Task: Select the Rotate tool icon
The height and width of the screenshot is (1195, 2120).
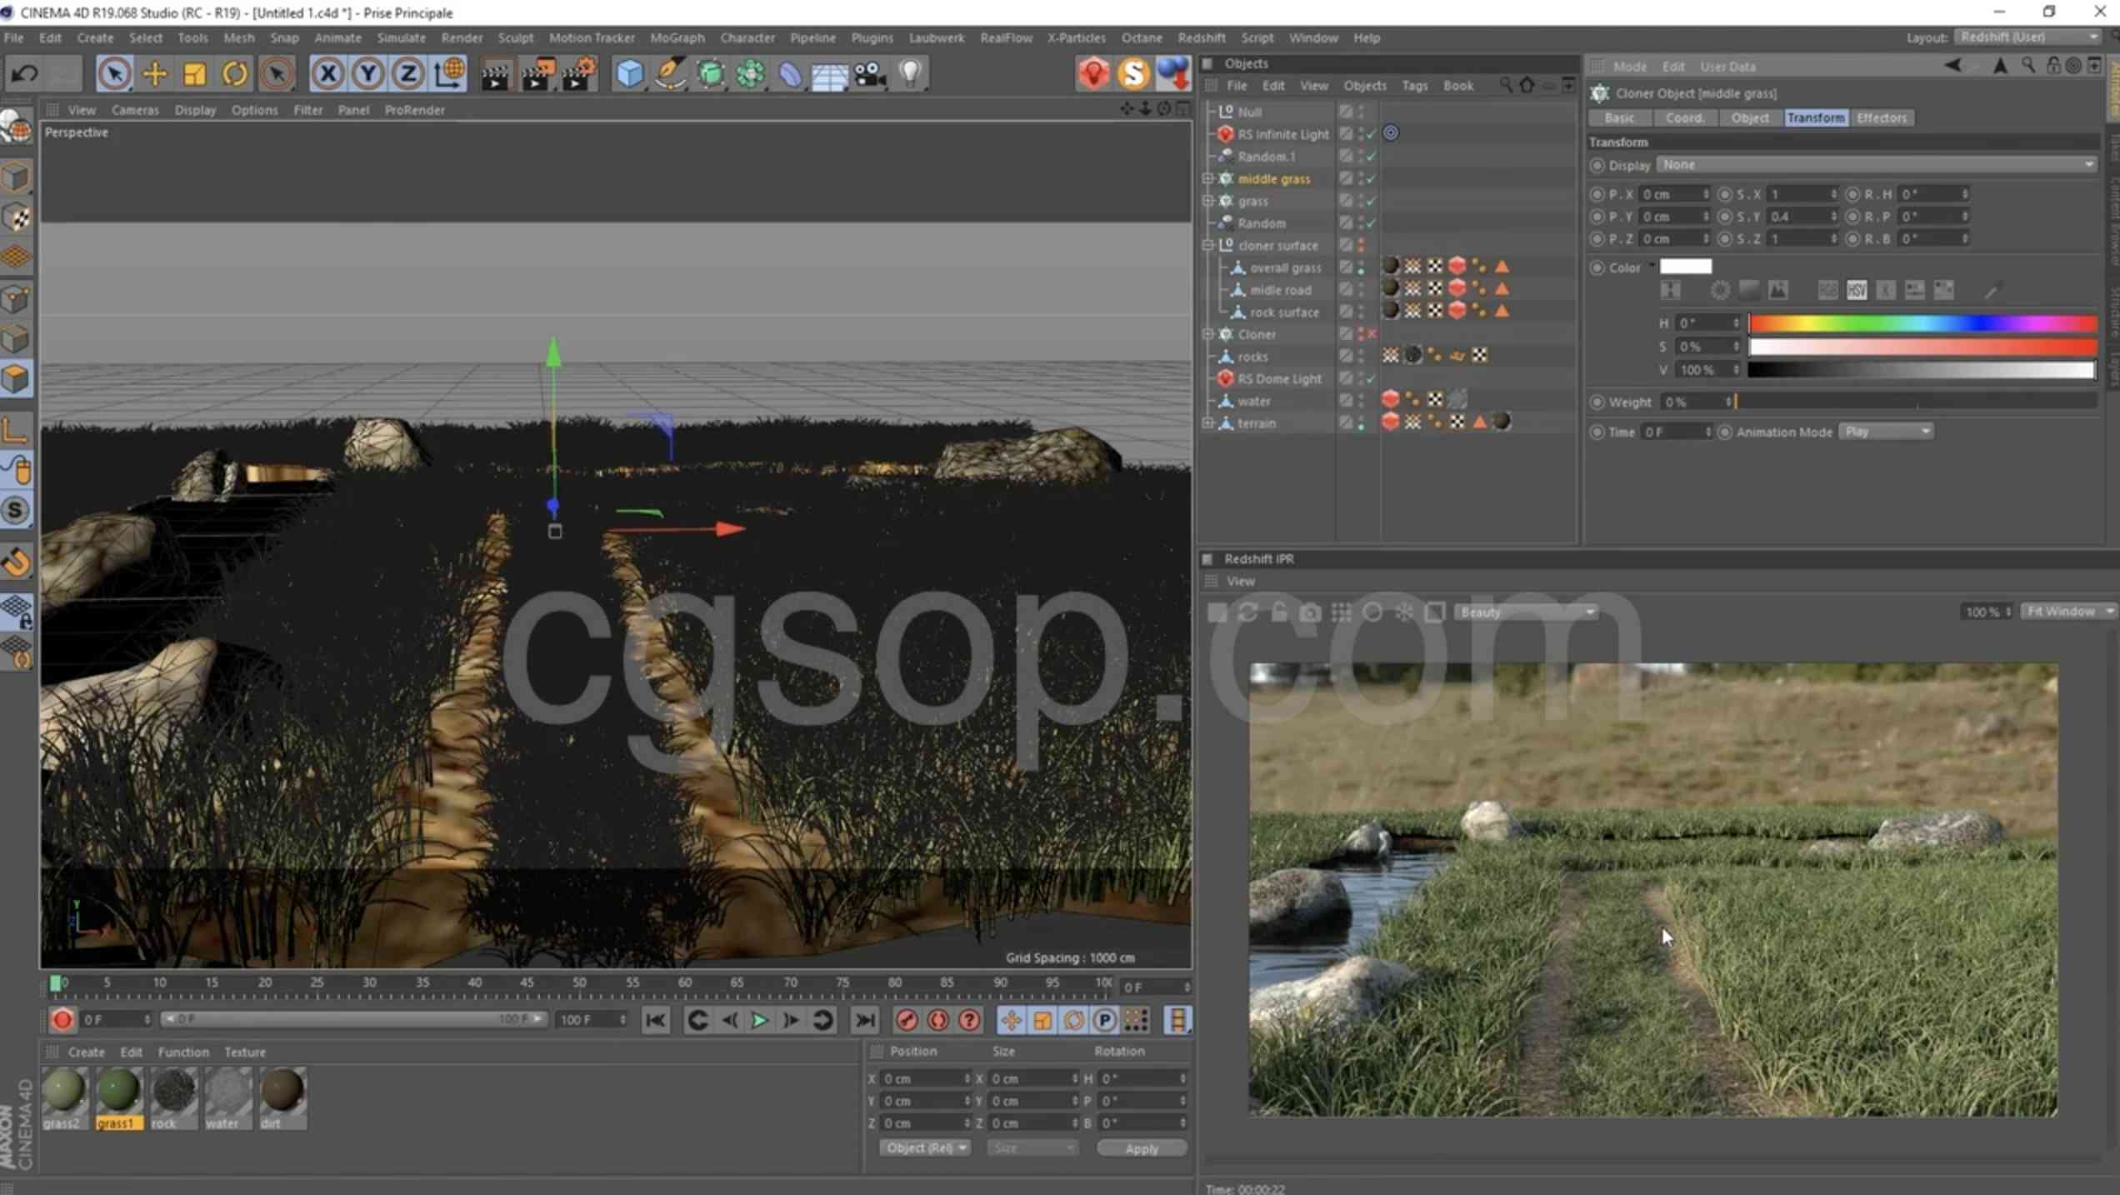Action: point(235,74)
